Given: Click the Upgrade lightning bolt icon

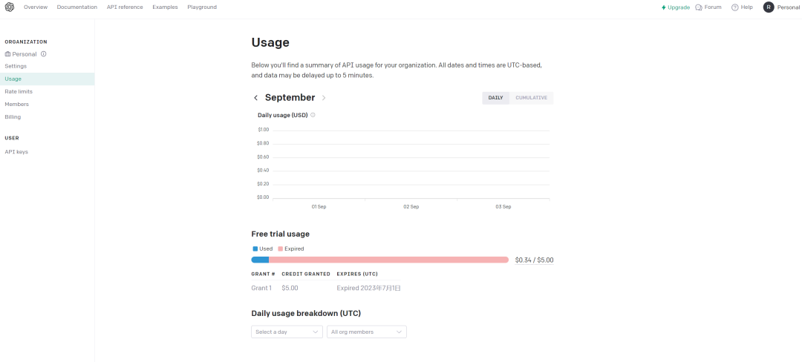Looking at the screenshot, I should [x=664, y=7].
